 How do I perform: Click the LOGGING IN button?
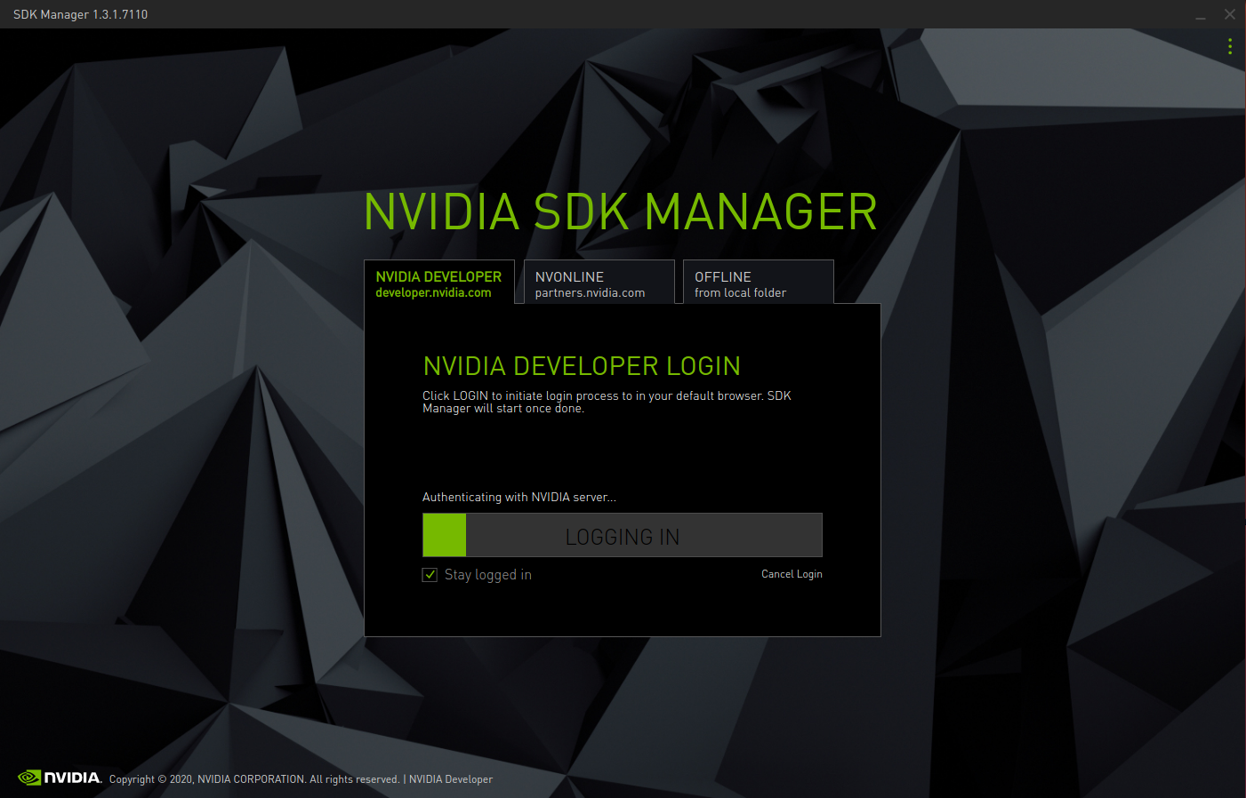click(623, 535)
